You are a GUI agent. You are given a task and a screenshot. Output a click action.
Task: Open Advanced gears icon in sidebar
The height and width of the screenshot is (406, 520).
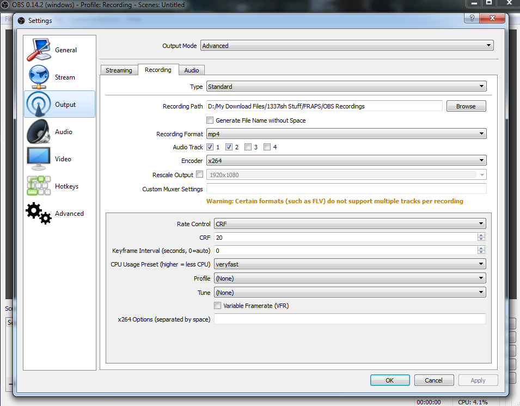click(x=39, y=213)
